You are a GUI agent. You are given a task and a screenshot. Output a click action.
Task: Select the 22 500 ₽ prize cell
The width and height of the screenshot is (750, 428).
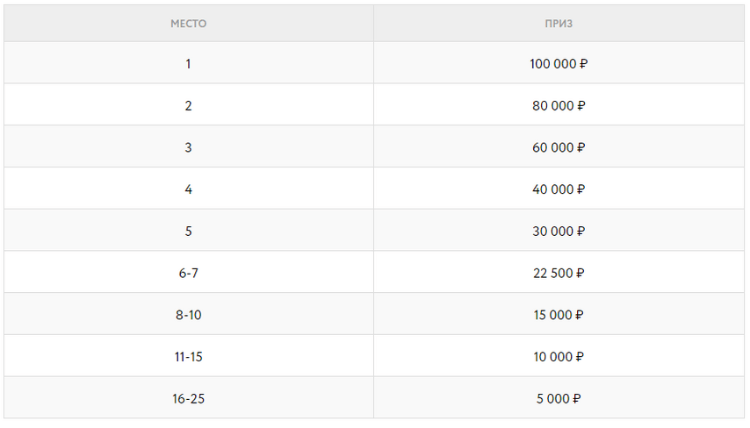pos(559,272)
